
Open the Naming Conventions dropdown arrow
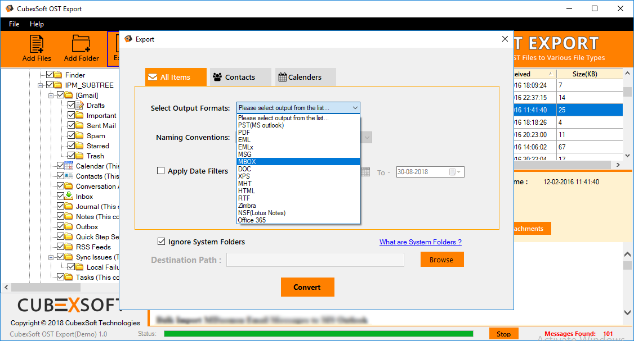click(x=367, y=137)
